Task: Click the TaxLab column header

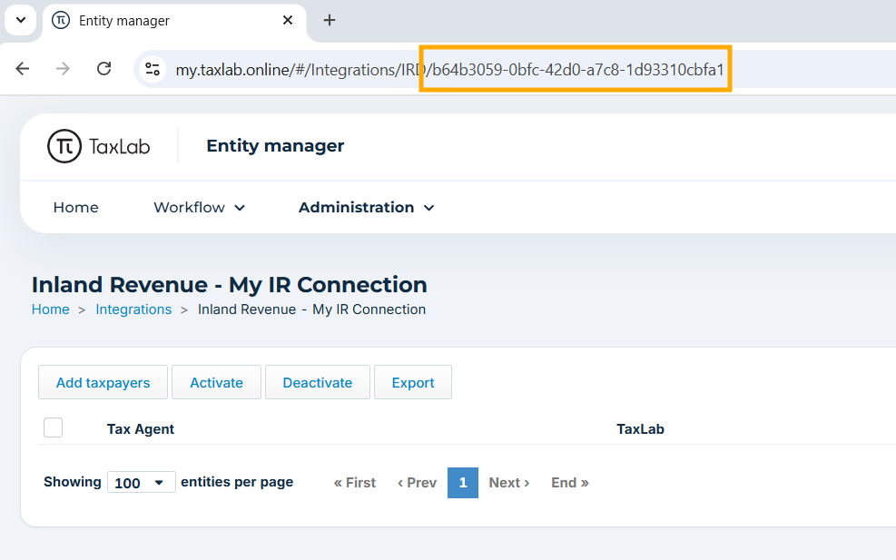Action: coord(640,429)
